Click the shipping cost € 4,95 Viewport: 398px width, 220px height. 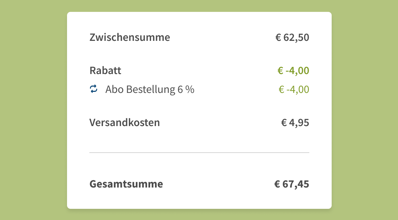pyautogui.click(x=295, y=123)
